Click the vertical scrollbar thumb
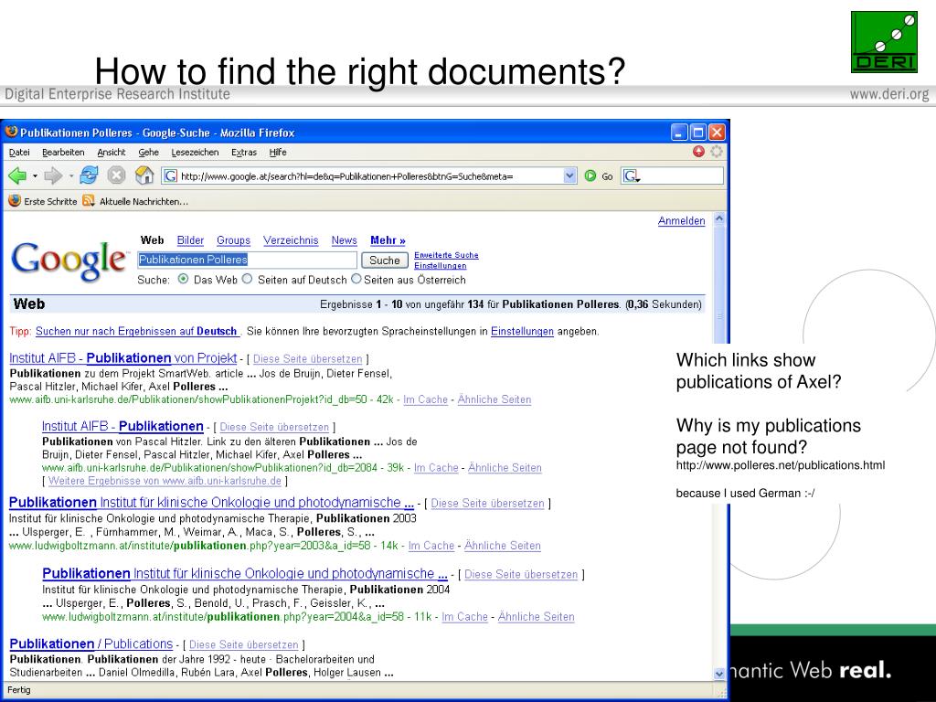This screenshot has height=702, width=936. coord(719,315)
